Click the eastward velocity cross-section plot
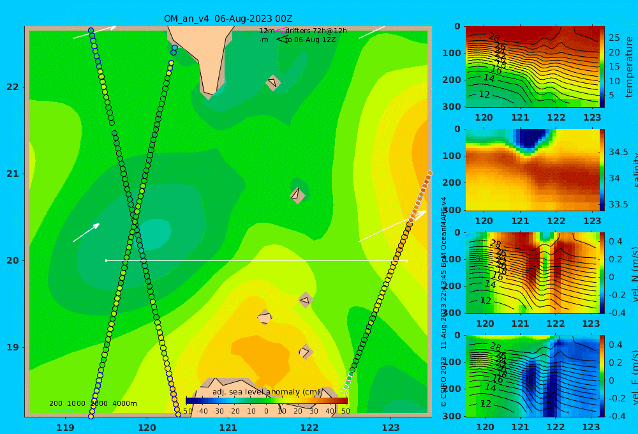638x434 pixels. click(533, 376)
